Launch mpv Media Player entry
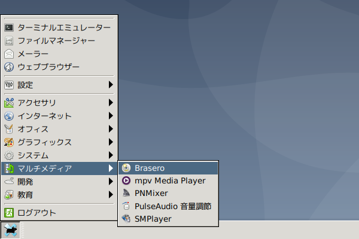This screenshot has width=359, height=239. coord(168,180)
